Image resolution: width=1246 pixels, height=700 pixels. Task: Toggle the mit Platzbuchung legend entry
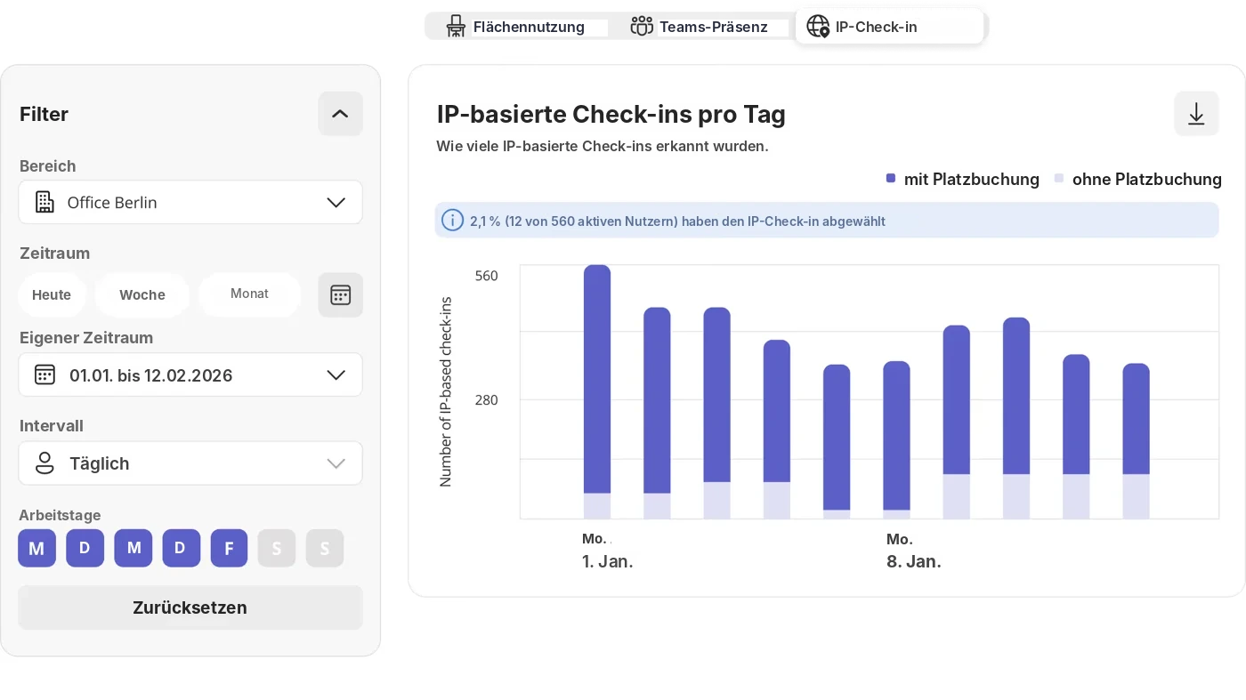click(x=962, y=179)
